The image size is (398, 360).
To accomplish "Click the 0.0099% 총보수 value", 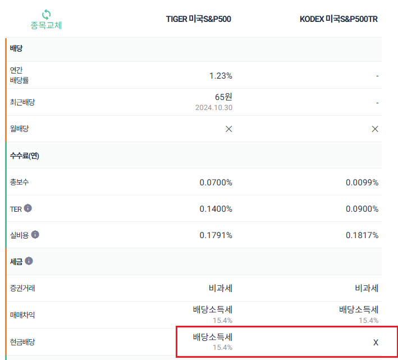I will point(362,183).
